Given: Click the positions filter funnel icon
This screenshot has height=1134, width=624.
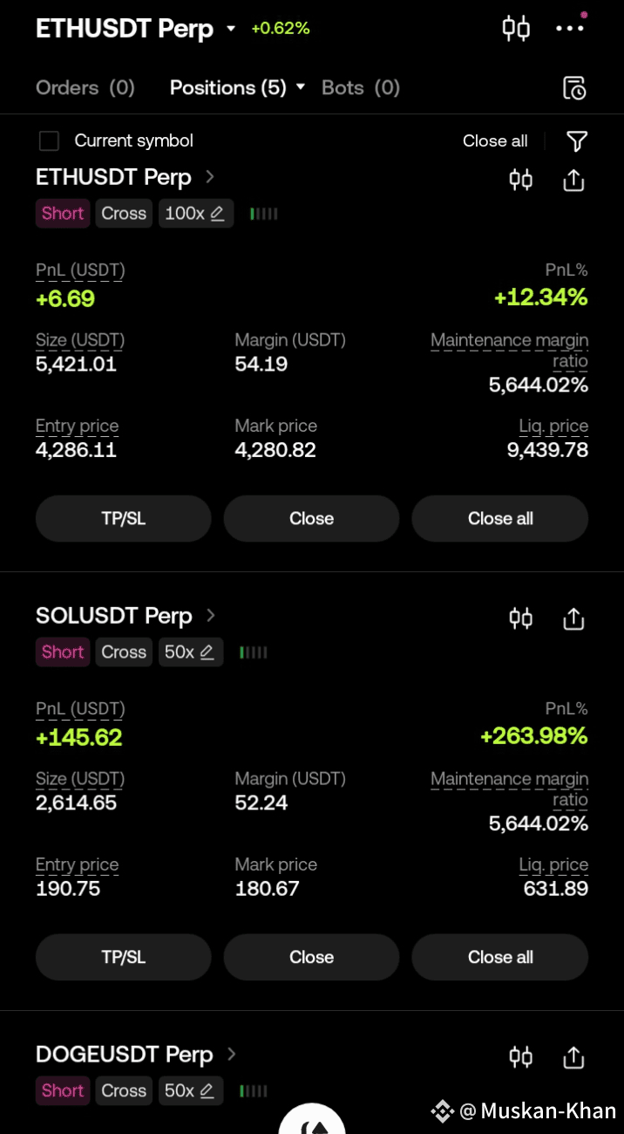Looking at the screenshot, I should tap(576, 141).
